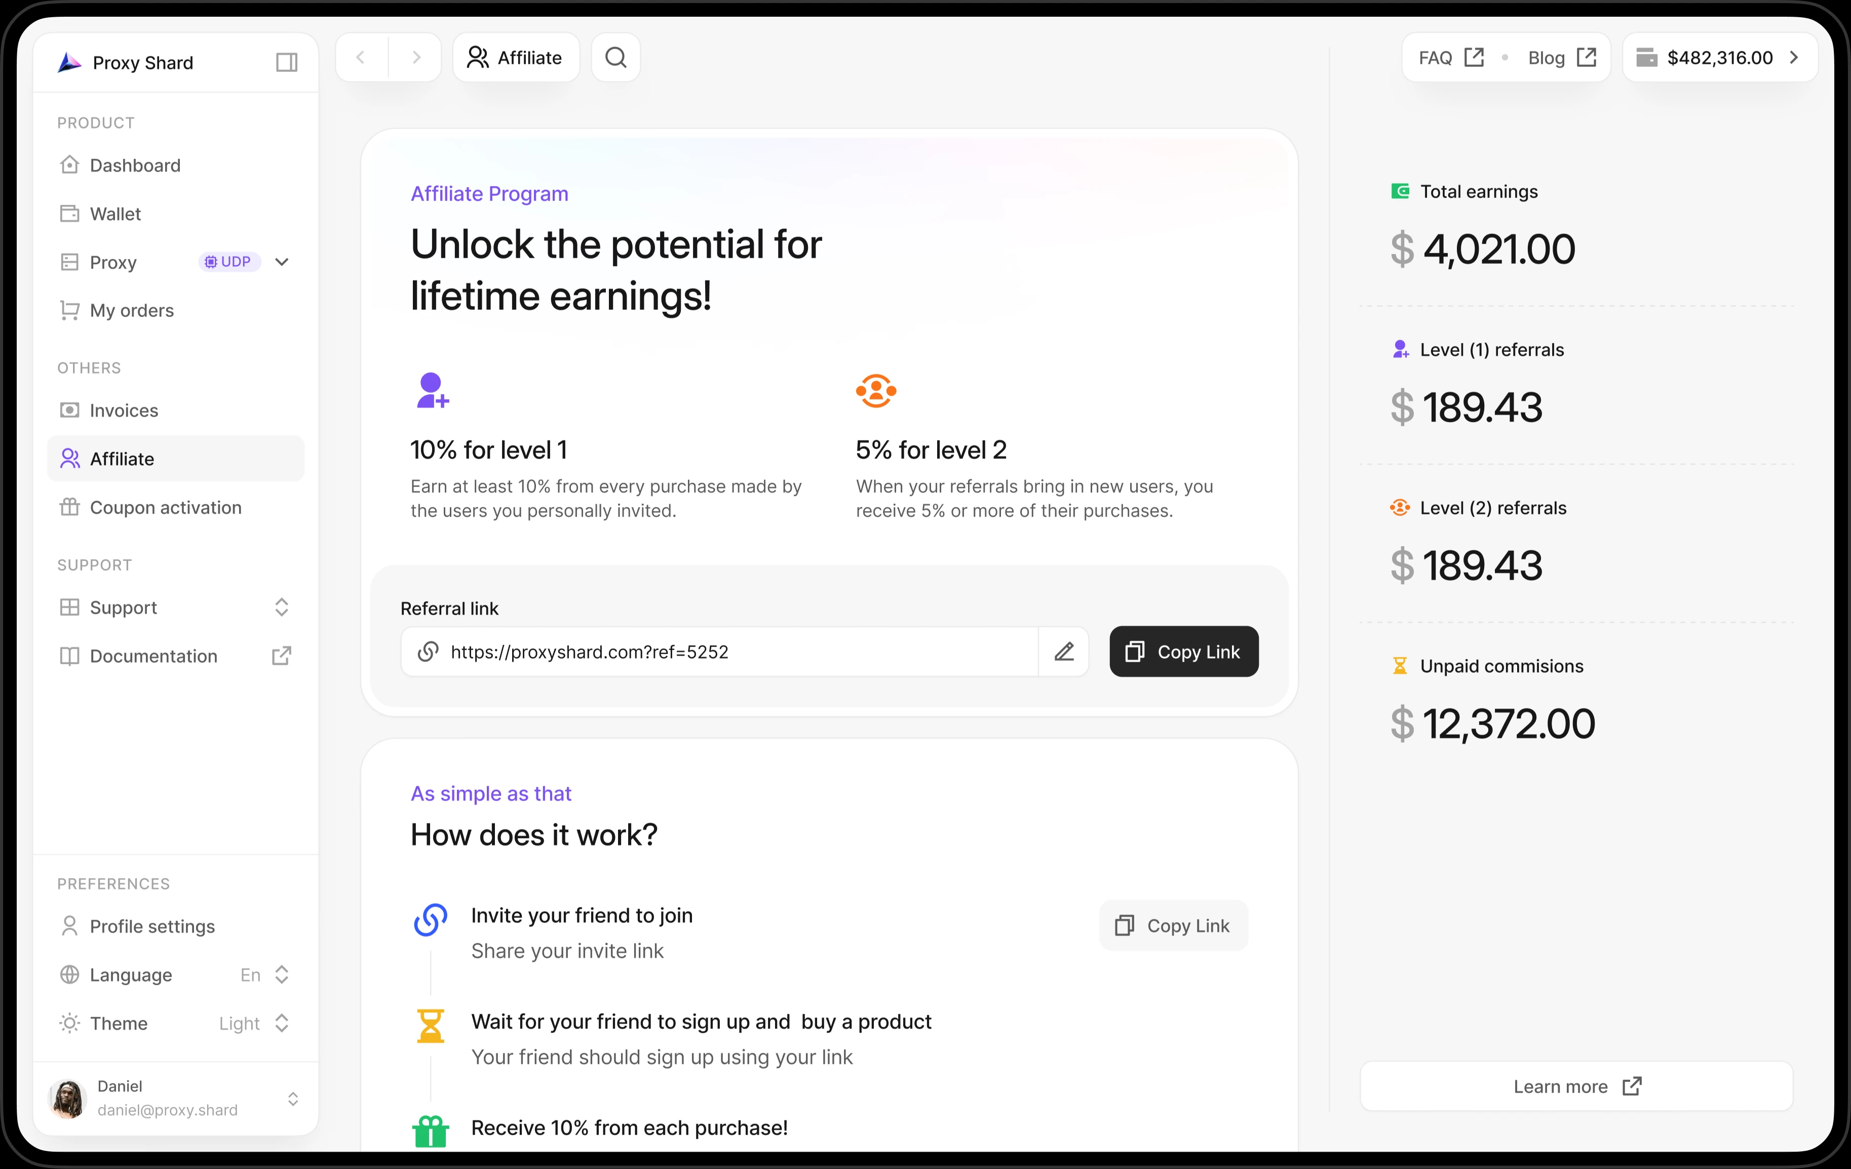Go to Wallet page
Viewport: 1851px width, 1169px height.
pos(176,214)
